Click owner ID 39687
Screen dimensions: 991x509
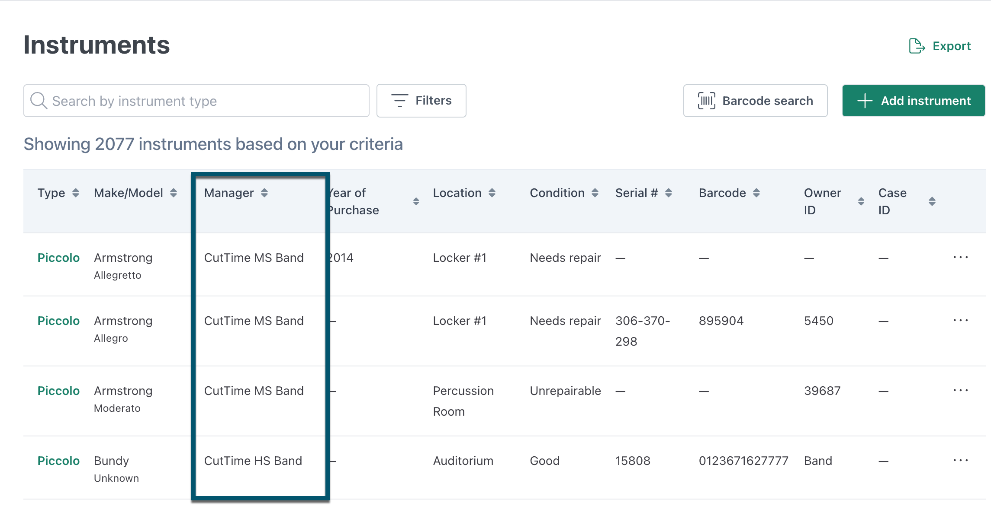tap(822, 391)
